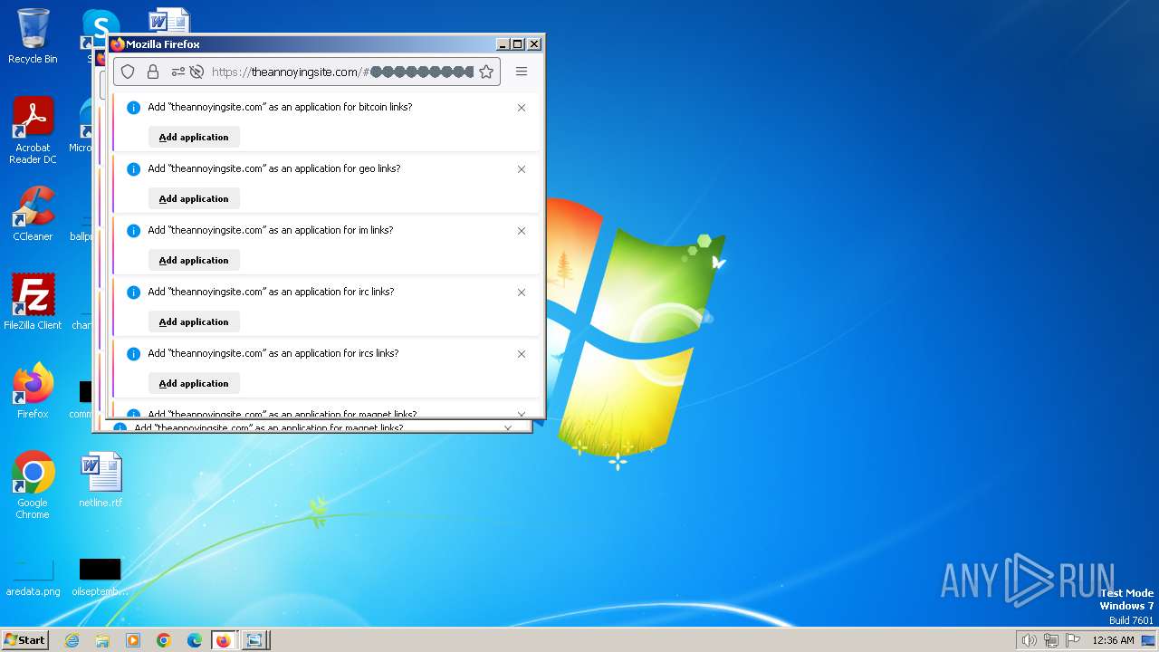Image resolution: width=1159 pixels, height=652 pixels.
Task: Click the autoplay blocked icon in address bar
Action: (196, 72)
